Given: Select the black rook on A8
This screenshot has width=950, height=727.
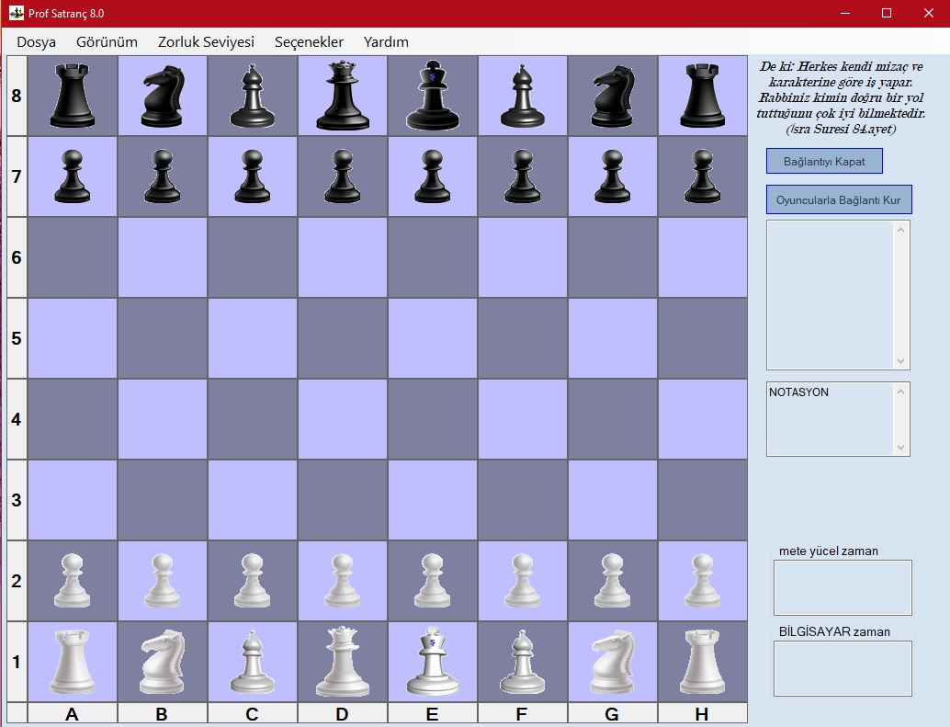Looking at the screenshot, I should point(73,96).
